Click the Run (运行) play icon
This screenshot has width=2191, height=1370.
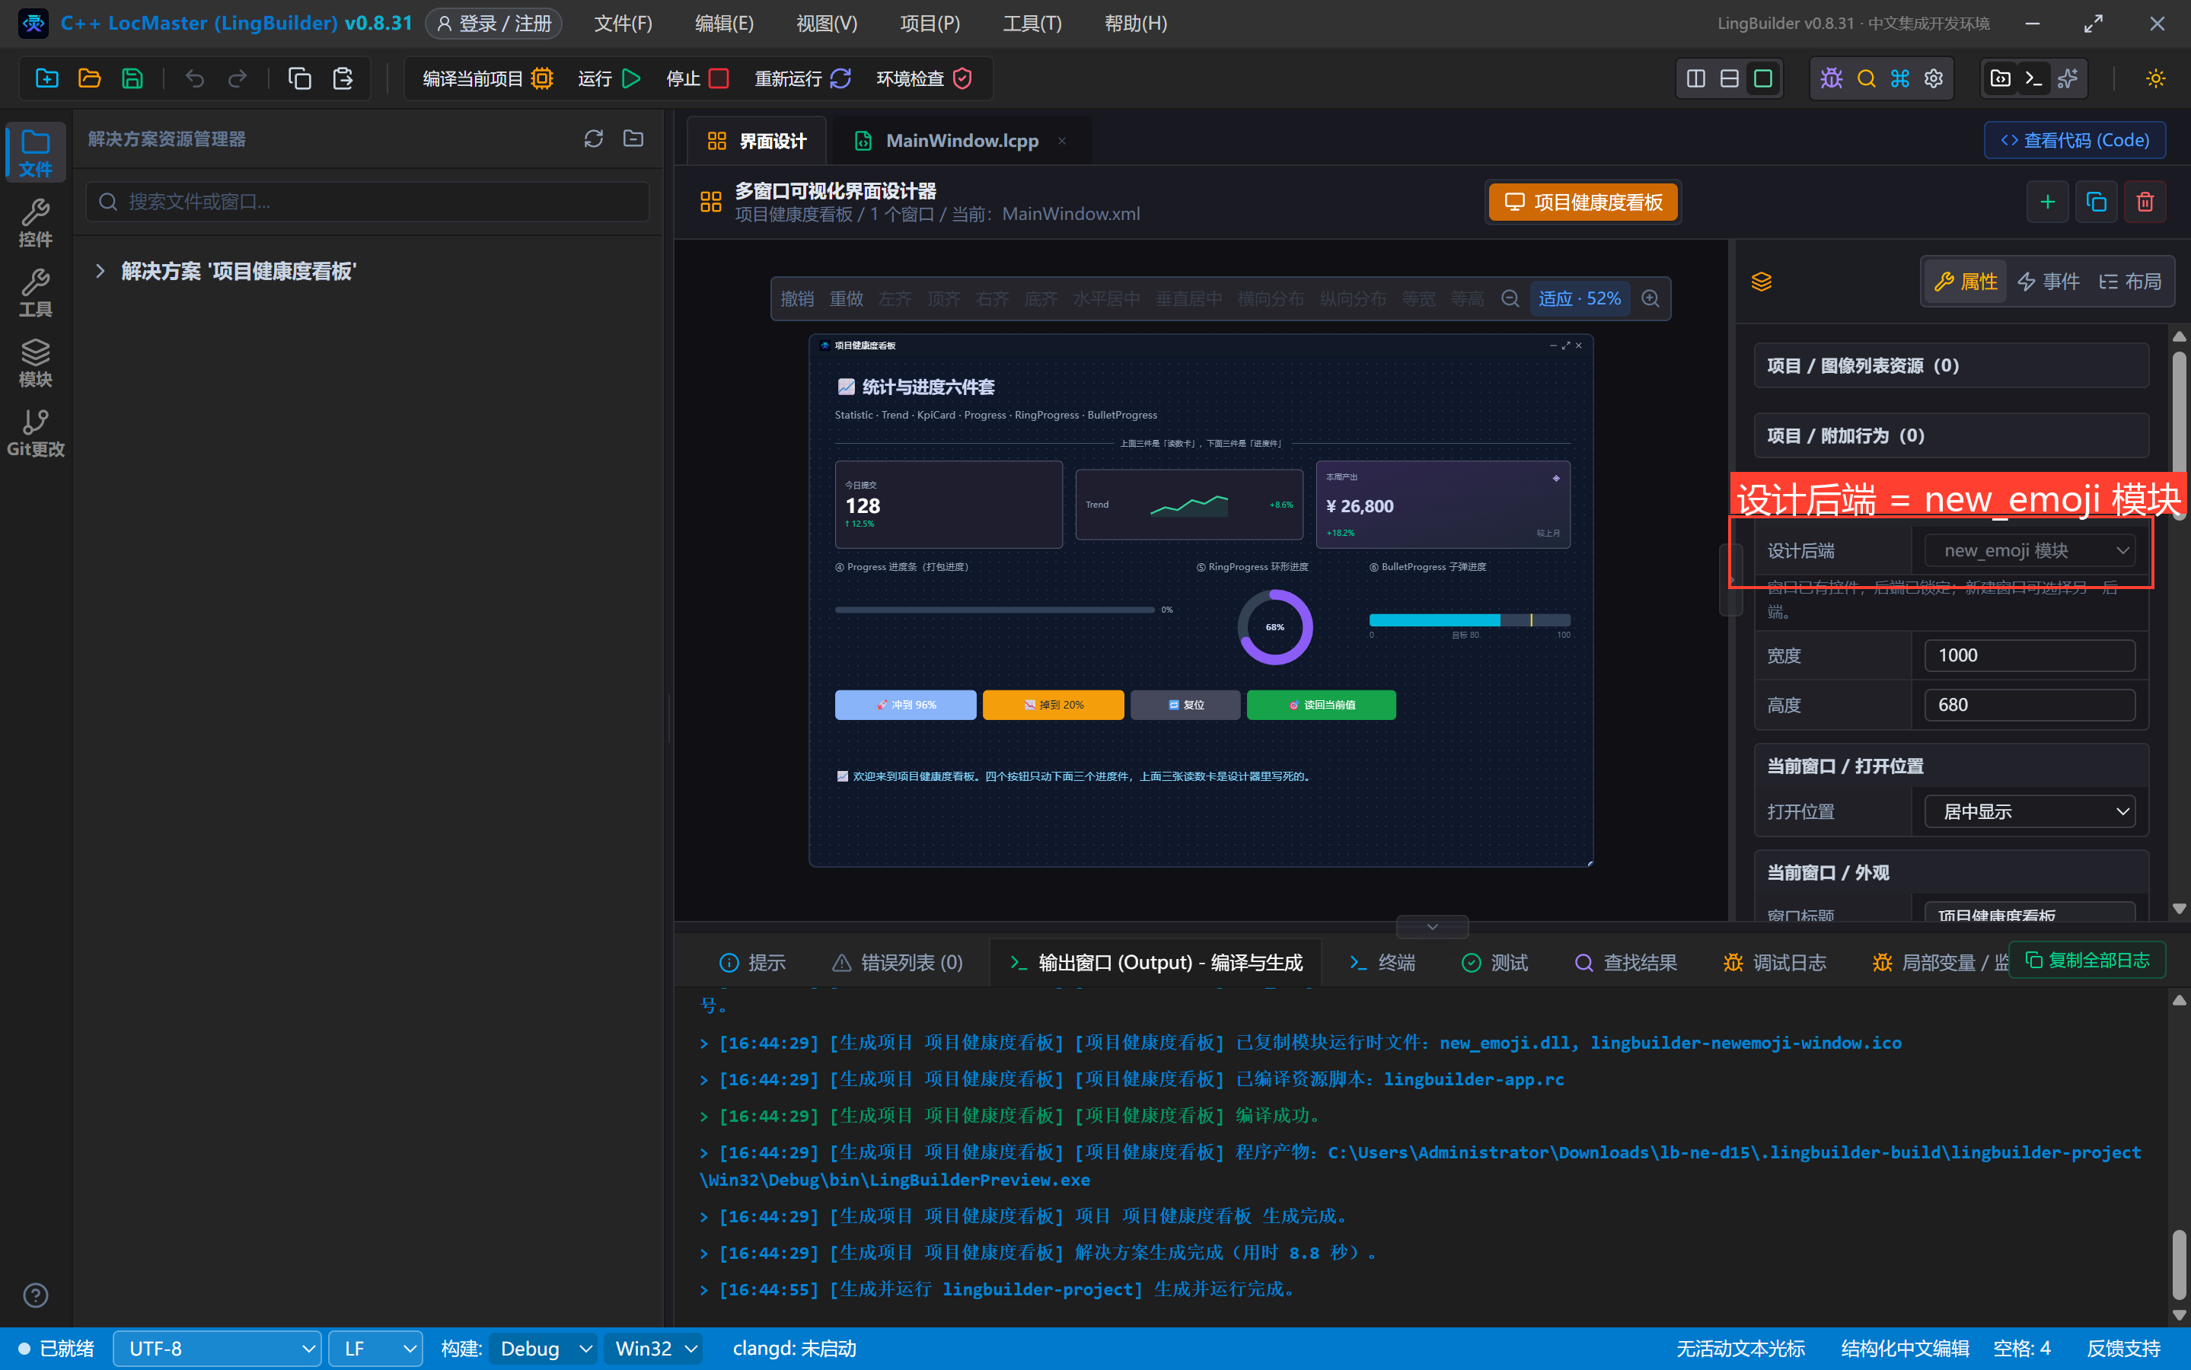tap(632, 79)
